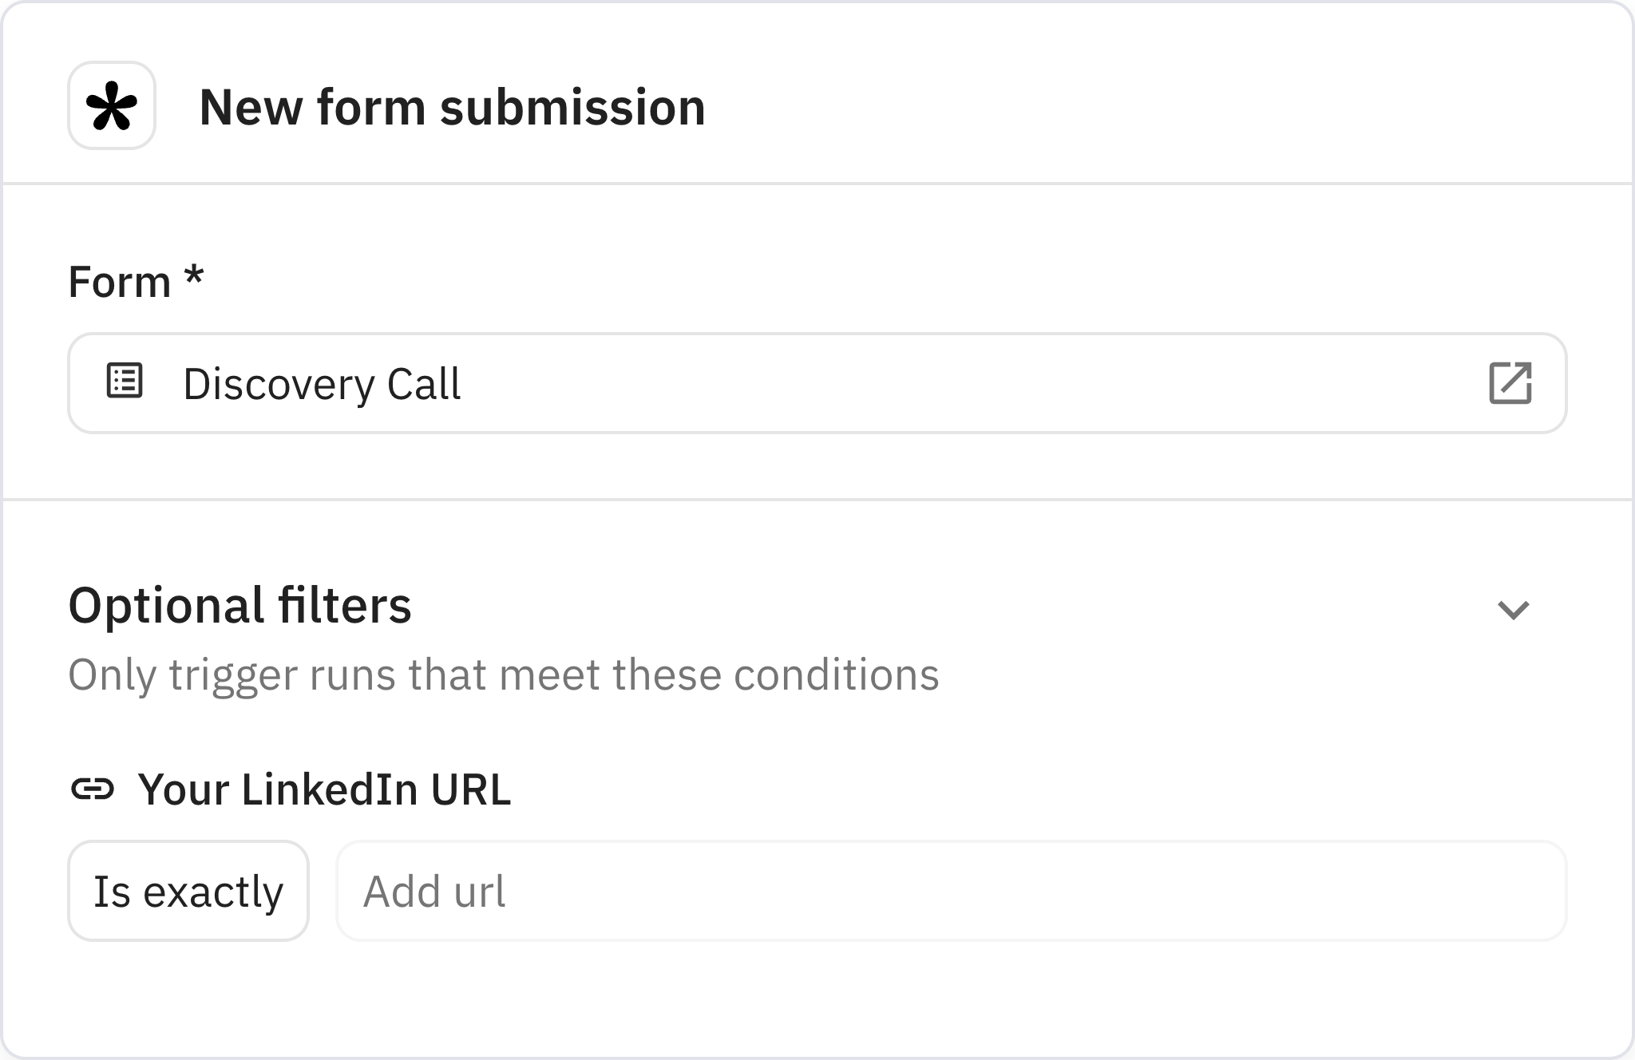The image size is (1635, 1060).
Task: Select the Form field showing Discovery Call
Action: [559, 383]
